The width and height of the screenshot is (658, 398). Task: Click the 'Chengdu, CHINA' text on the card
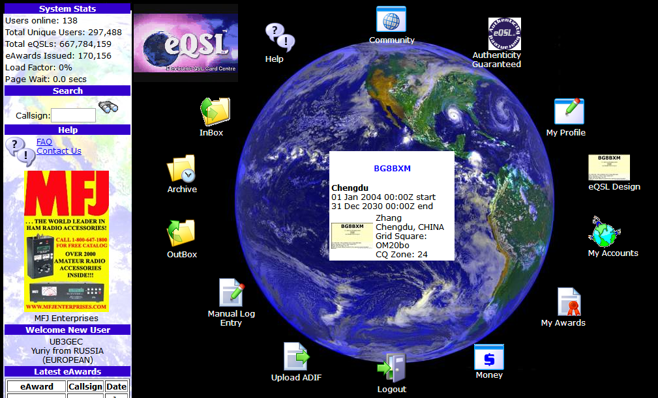[x=410, y=227]
